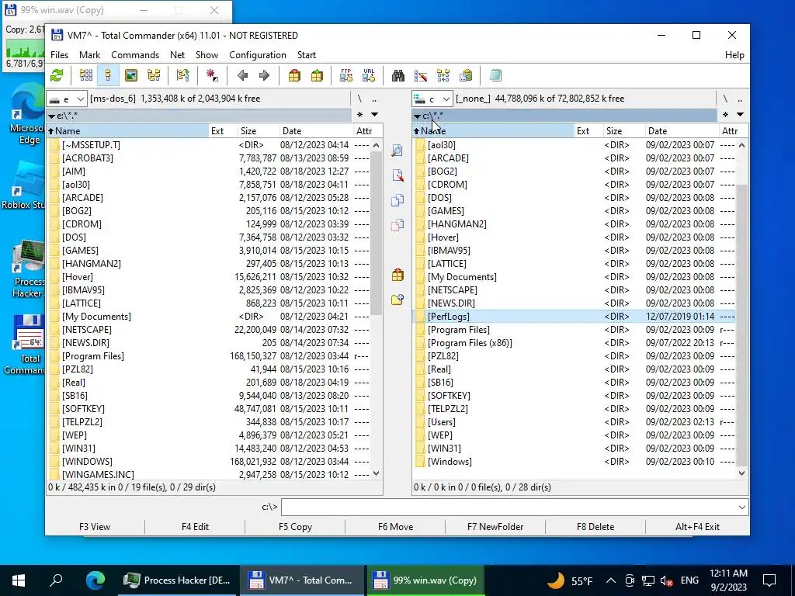
Task: Click right panel parent directory dots button
Action: 740,99
